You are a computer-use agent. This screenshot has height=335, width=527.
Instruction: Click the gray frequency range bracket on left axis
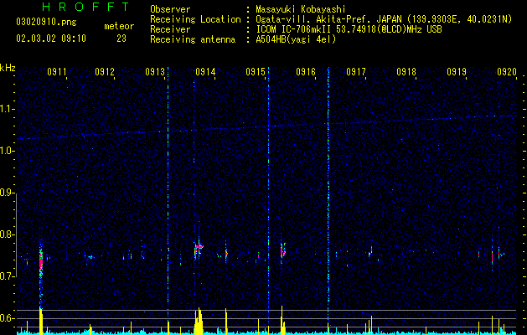[16, 235]
